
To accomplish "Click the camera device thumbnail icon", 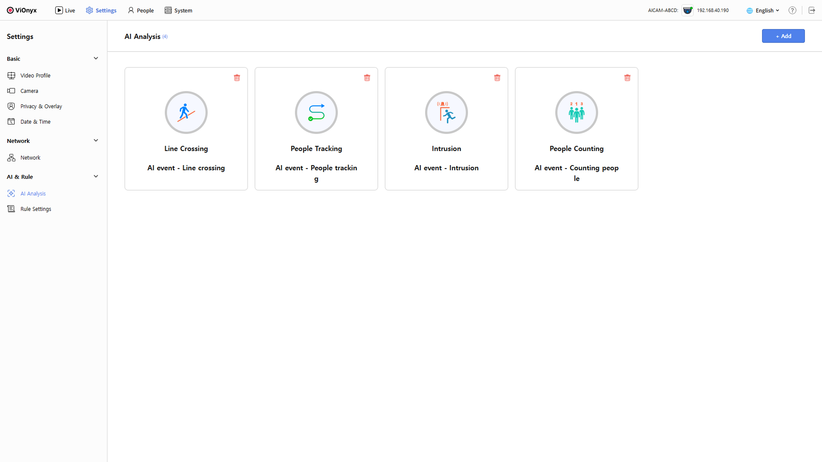I will 688,10.
